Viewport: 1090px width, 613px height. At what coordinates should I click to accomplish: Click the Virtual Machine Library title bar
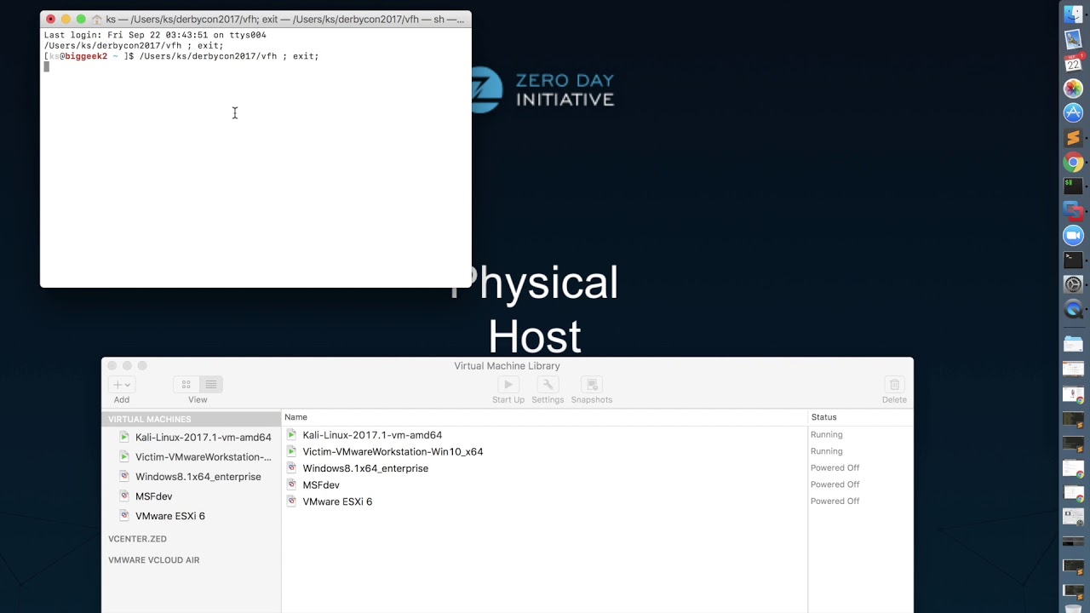click(x=507, y=366)
